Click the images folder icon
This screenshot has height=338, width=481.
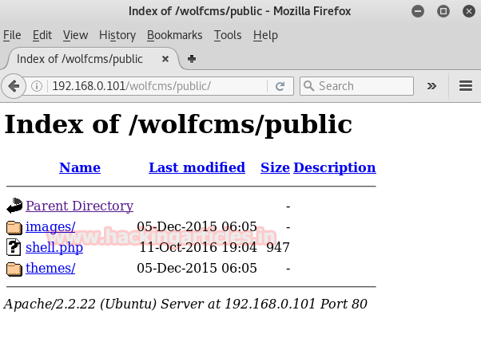(x=14, y=227)
